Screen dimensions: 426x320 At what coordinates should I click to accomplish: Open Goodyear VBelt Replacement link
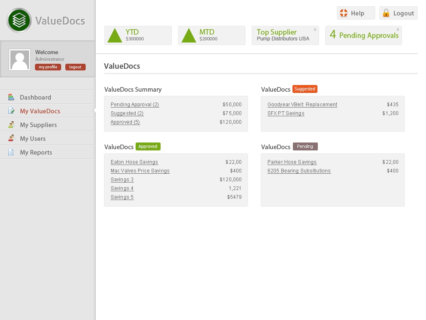click(x=302, y=105)
